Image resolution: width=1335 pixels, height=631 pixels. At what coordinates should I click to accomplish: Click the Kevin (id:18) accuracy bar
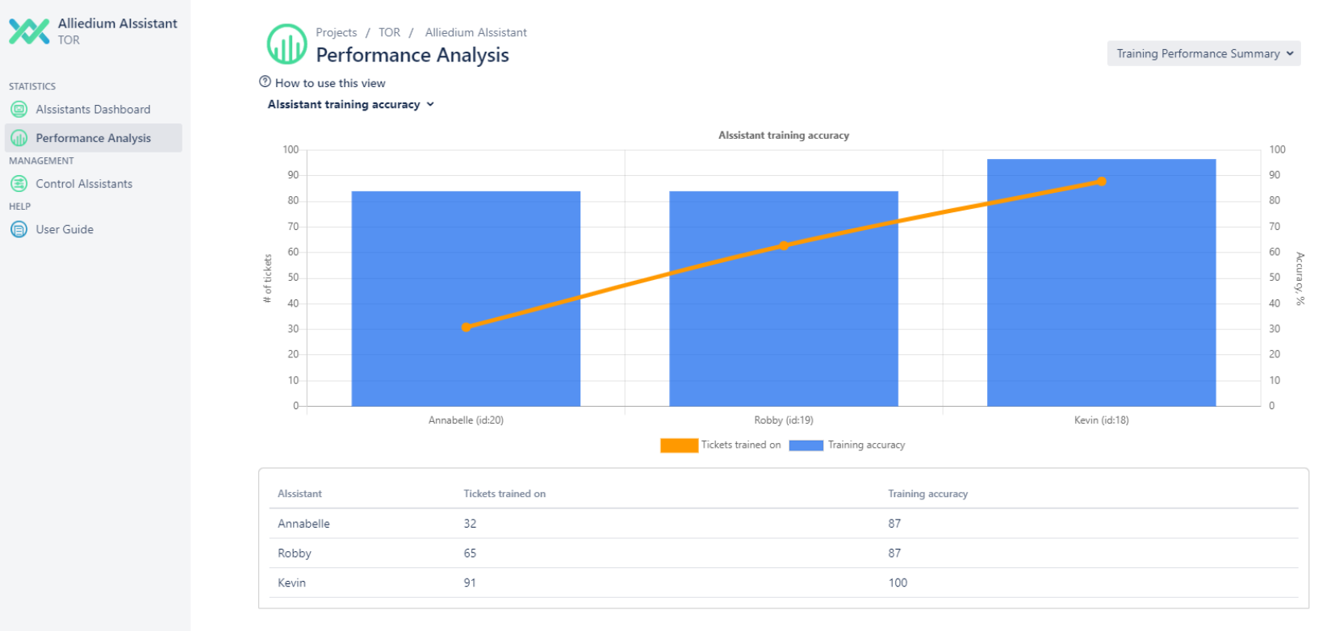1101,307
